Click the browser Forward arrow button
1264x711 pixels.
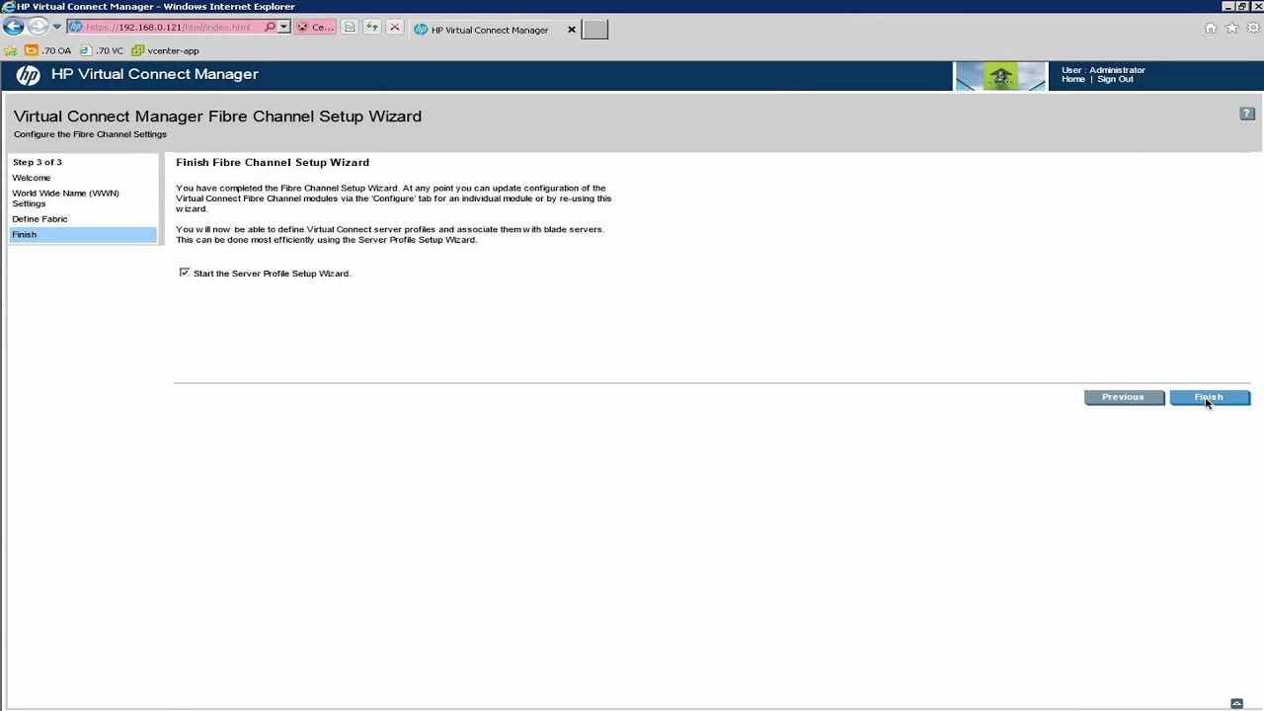pyautogui.click(x=38, y=27)
